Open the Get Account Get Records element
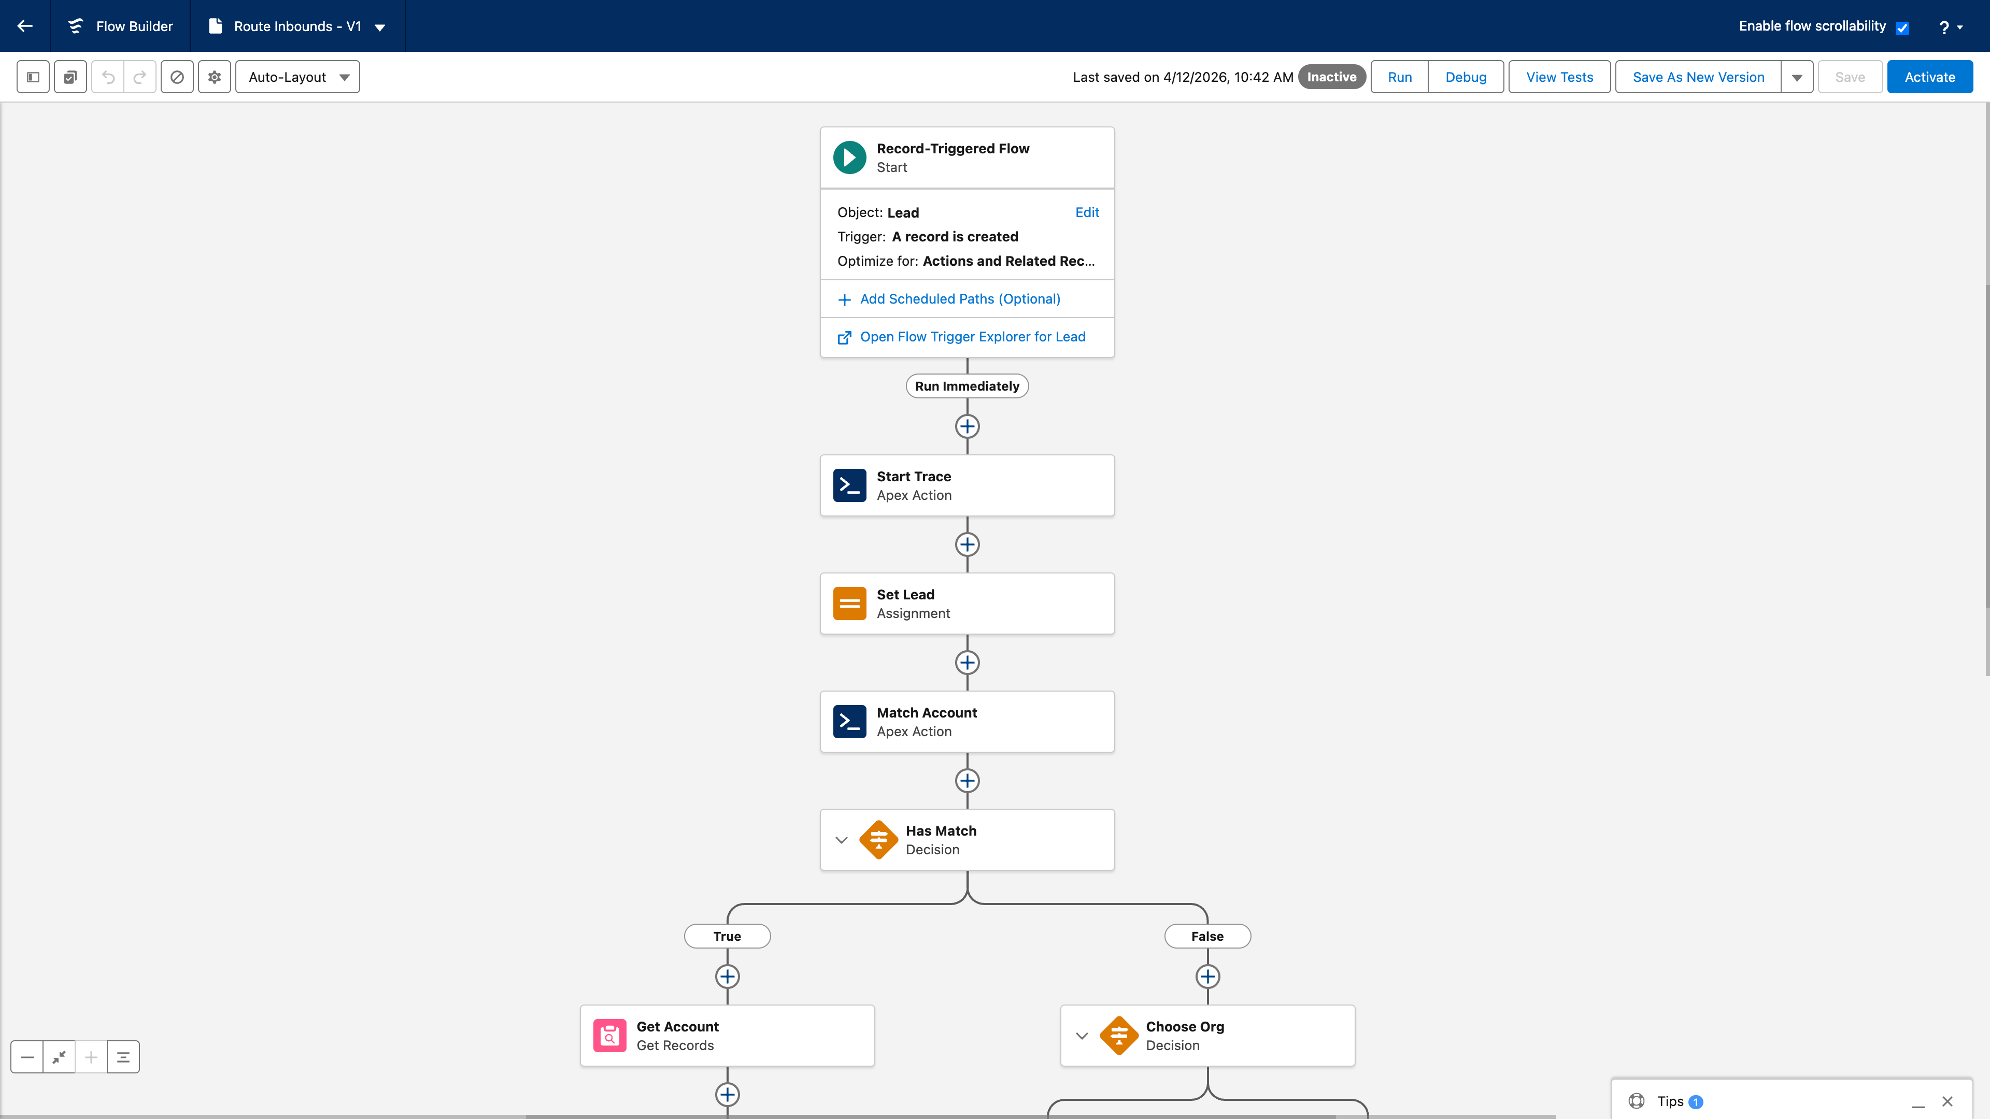This screenshot has height=1119, width=1990. 726,1035
